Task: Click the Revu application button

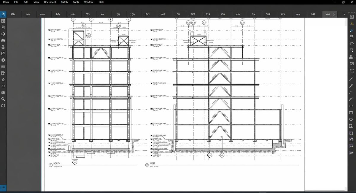Action: click(x=6, y=2)
